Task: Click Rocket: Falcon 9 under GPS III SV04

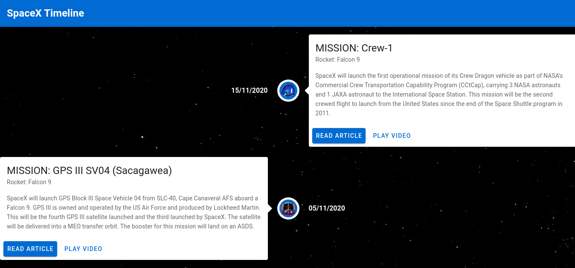Action: 29,182
